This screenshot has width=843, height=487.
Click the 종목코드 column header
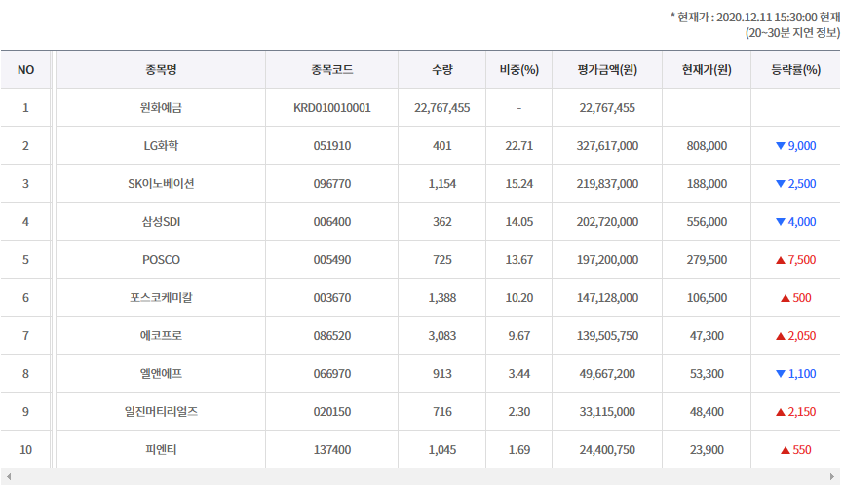(331, 70)
